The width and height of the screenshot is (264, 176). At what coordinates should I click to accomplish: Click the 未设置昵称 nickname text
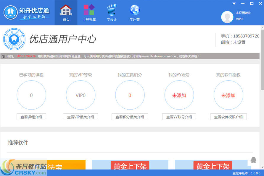[243, 13]
